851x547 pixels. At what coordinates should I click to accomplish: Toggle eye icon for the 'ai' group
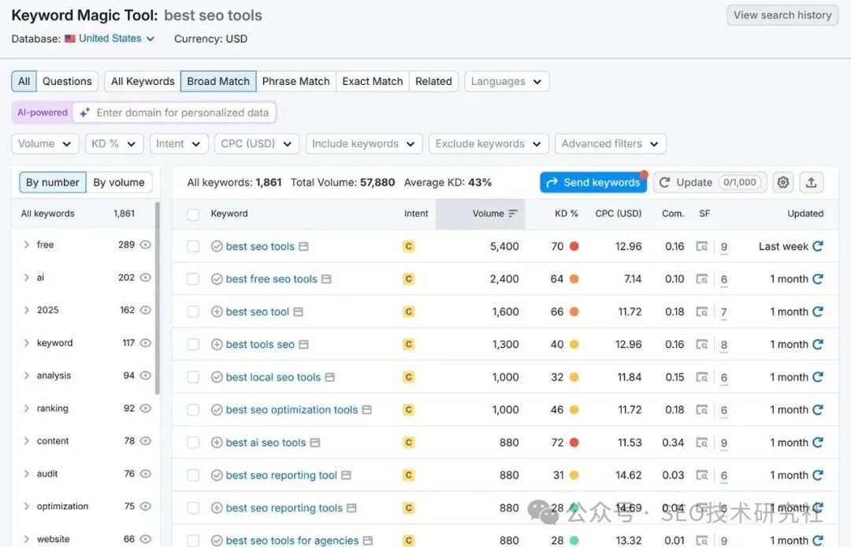point(146,278)
